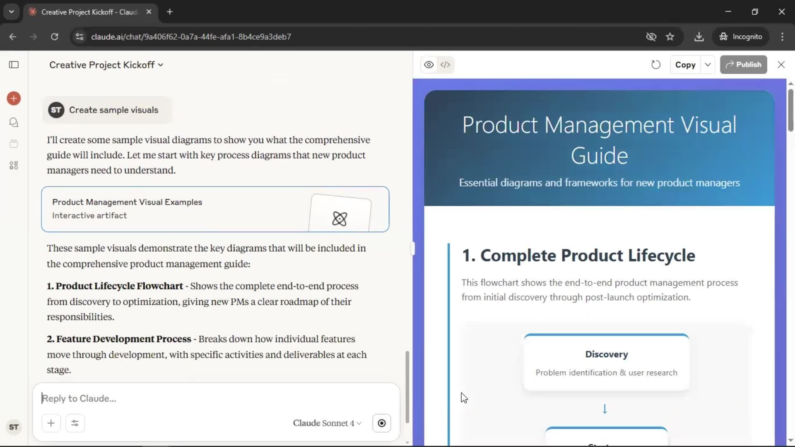Click 'Create sample visuals' user message
The height and width of the screenshot is (447, 795).
pyautogui.click(x=107, y=110)
